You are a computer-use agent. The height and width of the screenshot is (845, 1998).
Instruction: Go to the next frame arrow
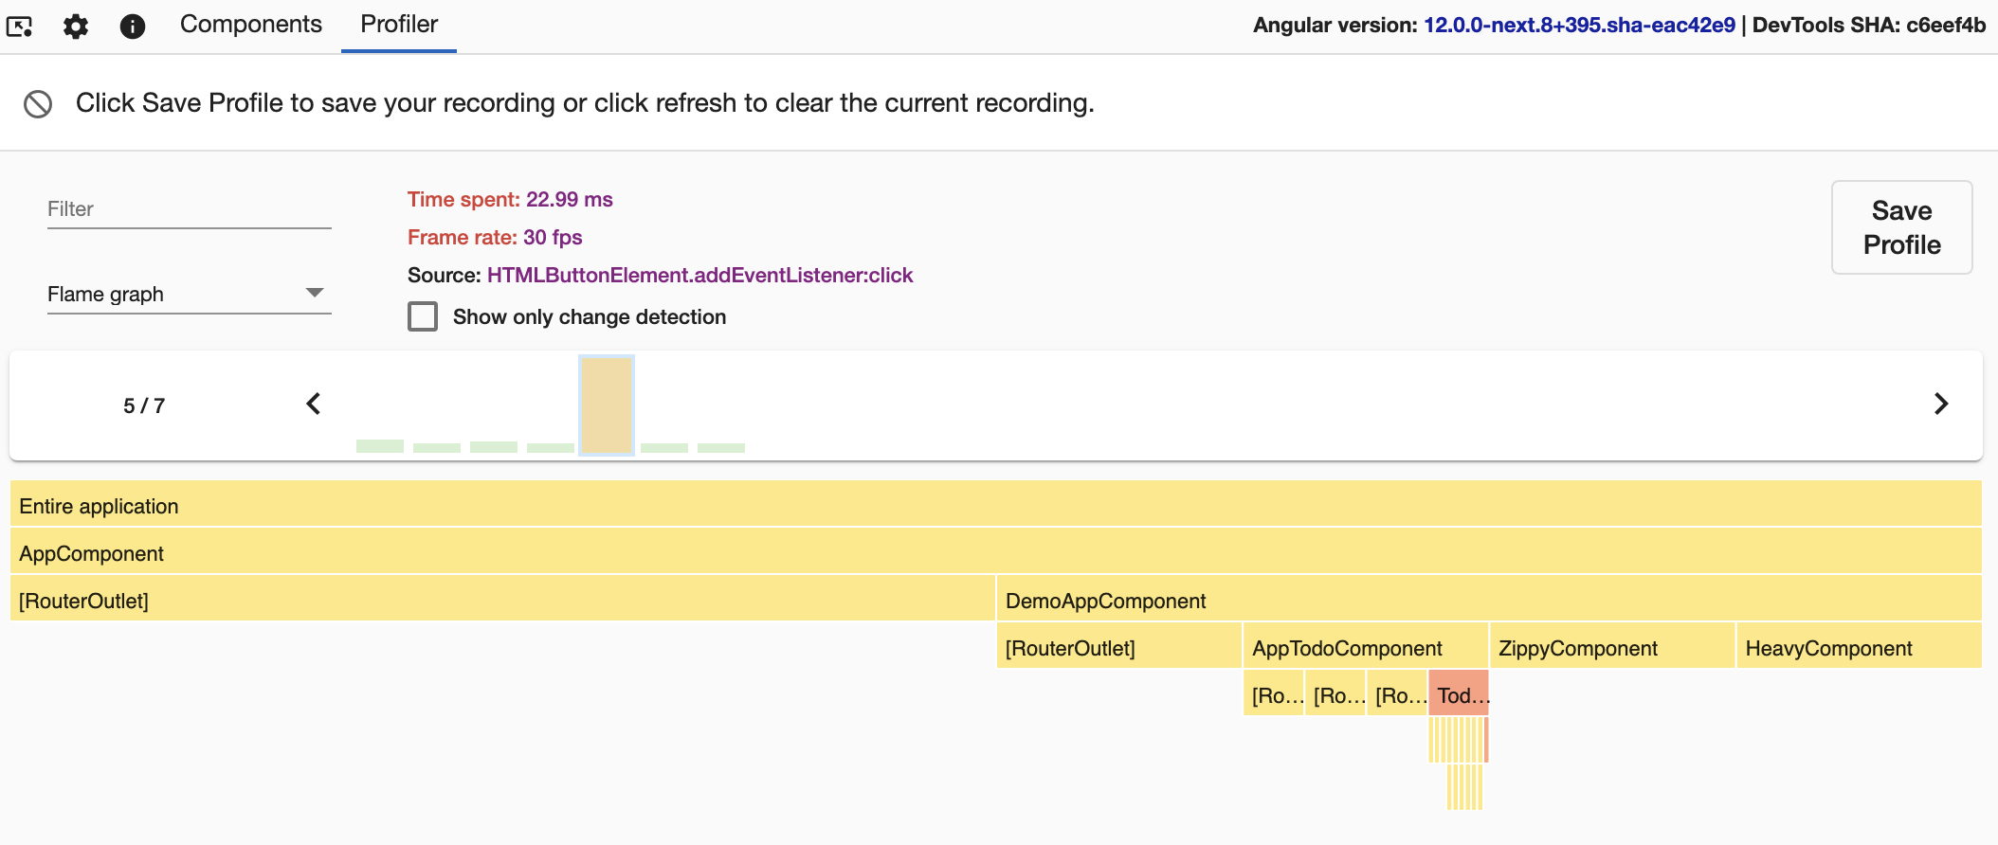pos(1940,405)
